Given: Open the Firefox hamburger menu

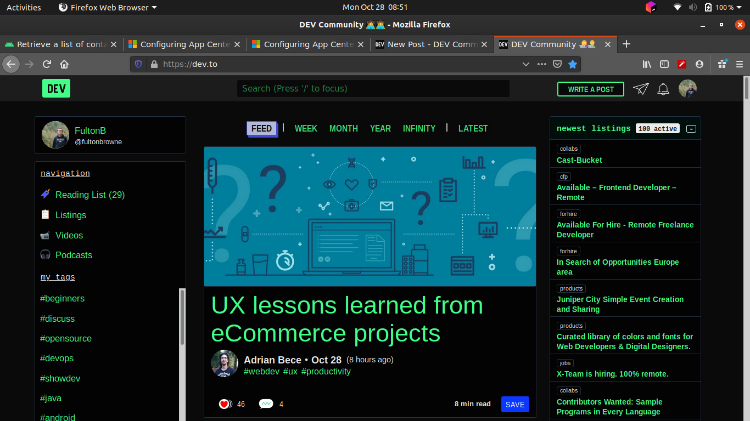Looking at the screenshot, I should (740, 64).
